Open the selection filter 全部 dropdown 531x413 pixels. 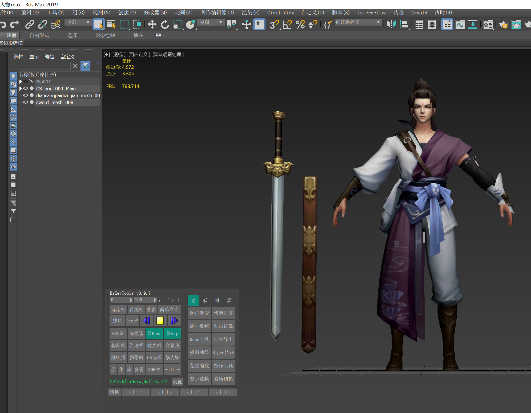pyautogui.click(x=78, y=22)
